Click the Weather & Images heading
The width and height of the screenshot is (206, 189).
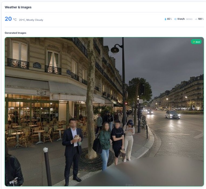point(18,7)
